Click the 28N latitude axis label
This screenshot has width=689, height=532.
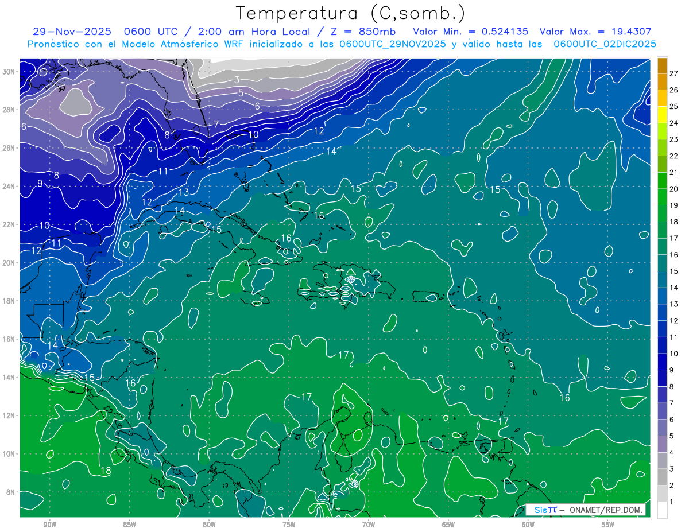click(9, 110)
